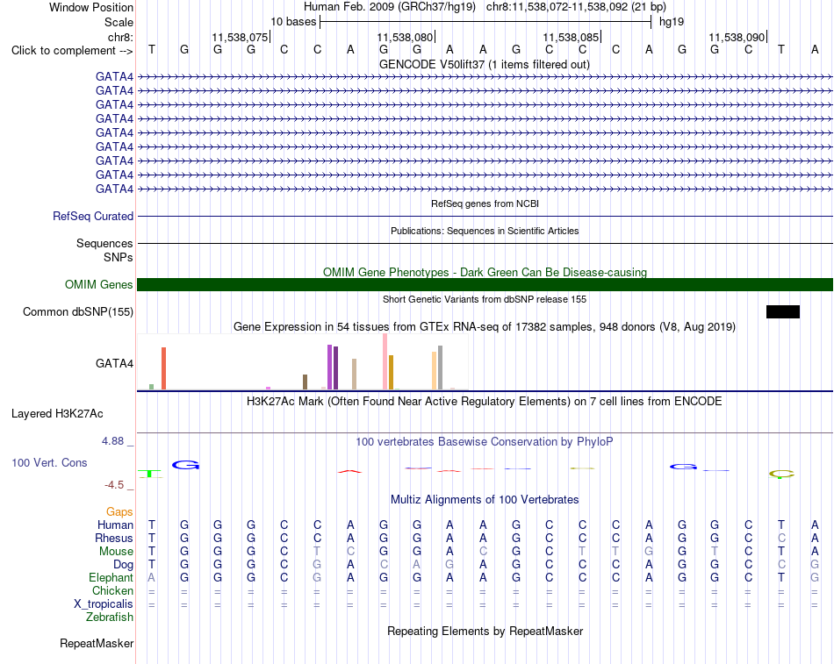Open '100 vertebrates Basewise Conservation by PhyloP' title
The width and height of the screenshot is (834, 664).
pyautogui.click(x=485, y=442)
